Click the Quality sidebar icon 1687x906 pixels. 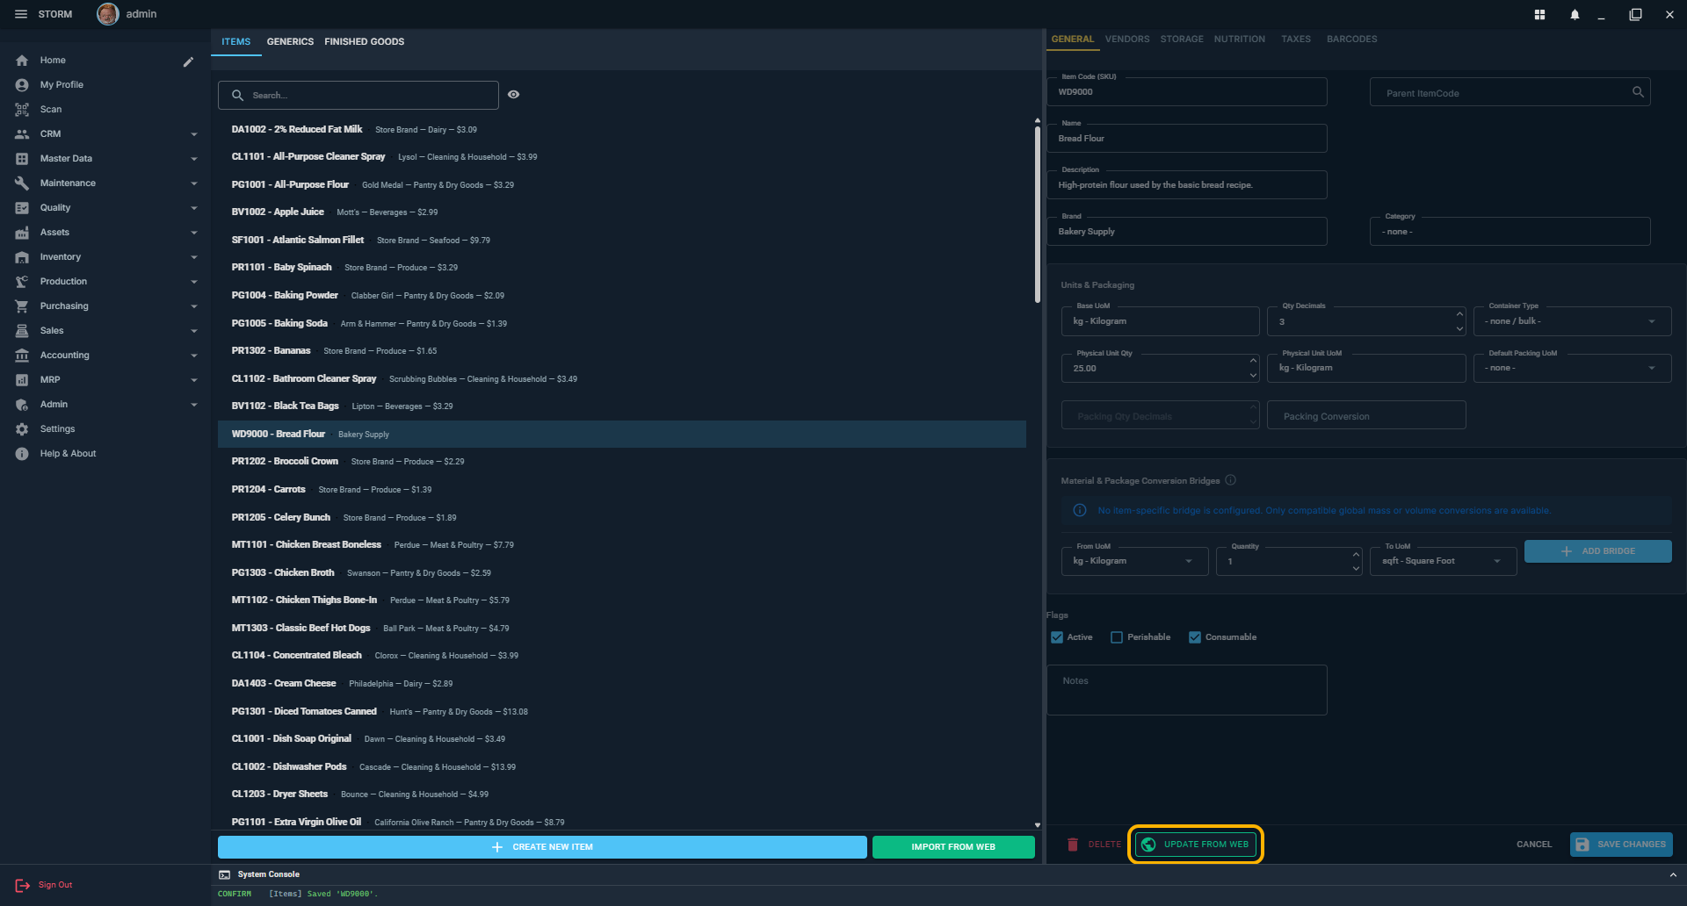pos(22,208)
